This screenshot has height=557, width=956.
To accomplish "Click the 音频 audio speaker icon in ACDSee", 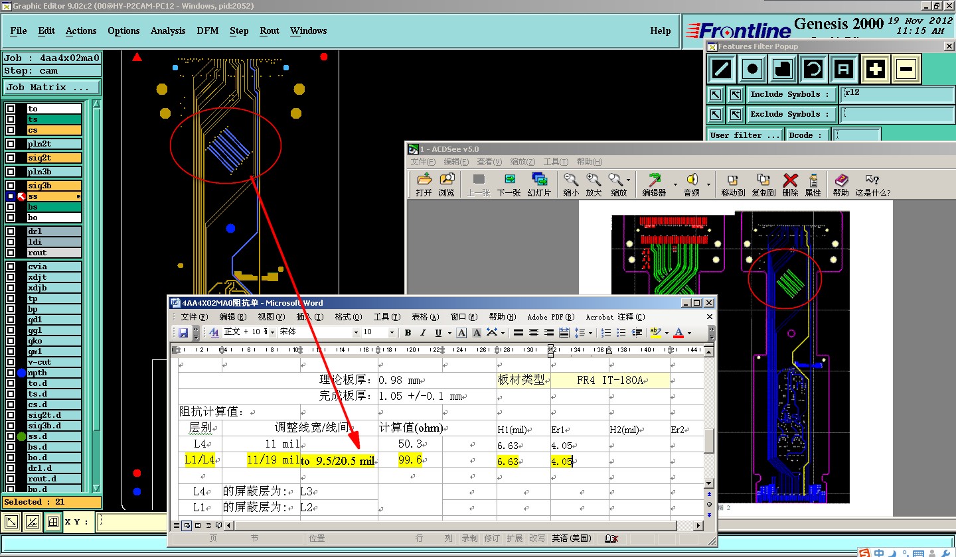I will pyautogui.click(x=691, y=184).
